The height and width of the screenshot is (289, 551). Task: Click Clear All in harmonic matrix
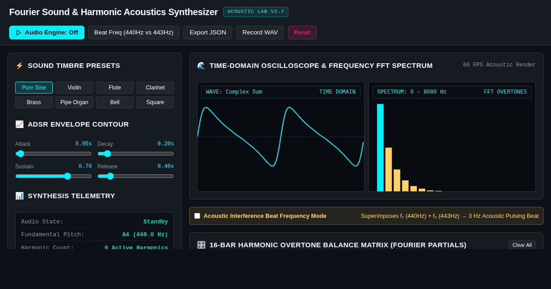click(522, 245)
